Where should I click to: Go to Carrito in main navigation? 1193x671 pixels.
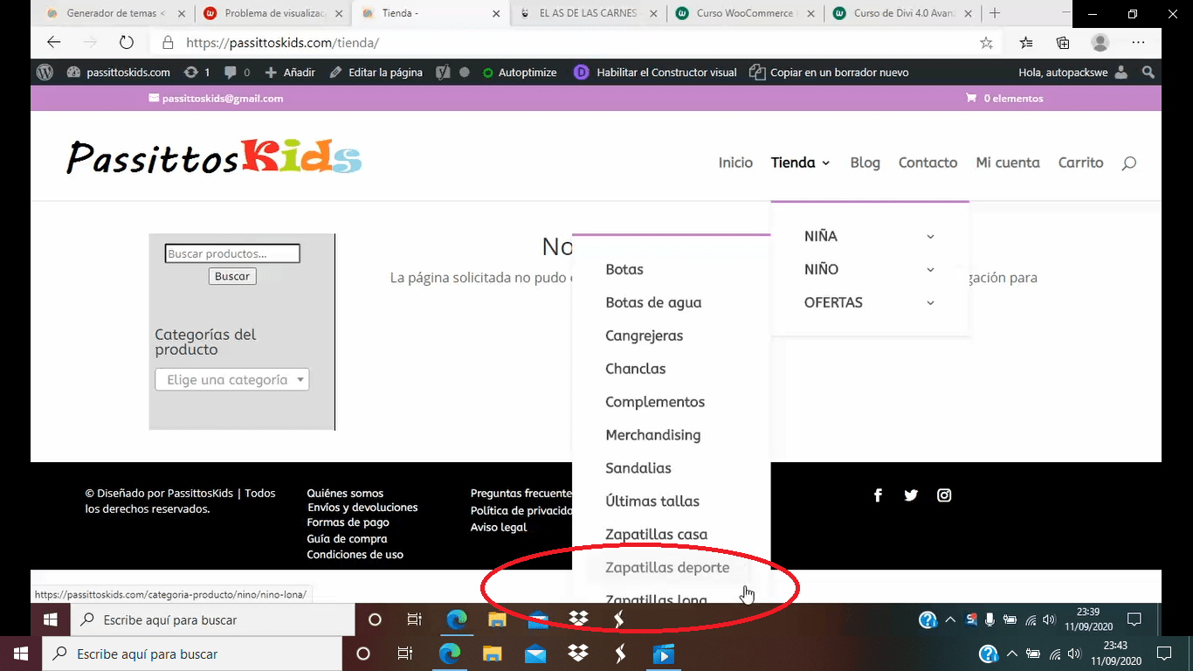[1081, 163]
